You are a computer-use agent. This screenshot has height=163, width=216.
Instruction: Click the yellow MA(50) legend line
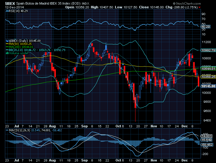pyautogui.click(x=7, y=44)
